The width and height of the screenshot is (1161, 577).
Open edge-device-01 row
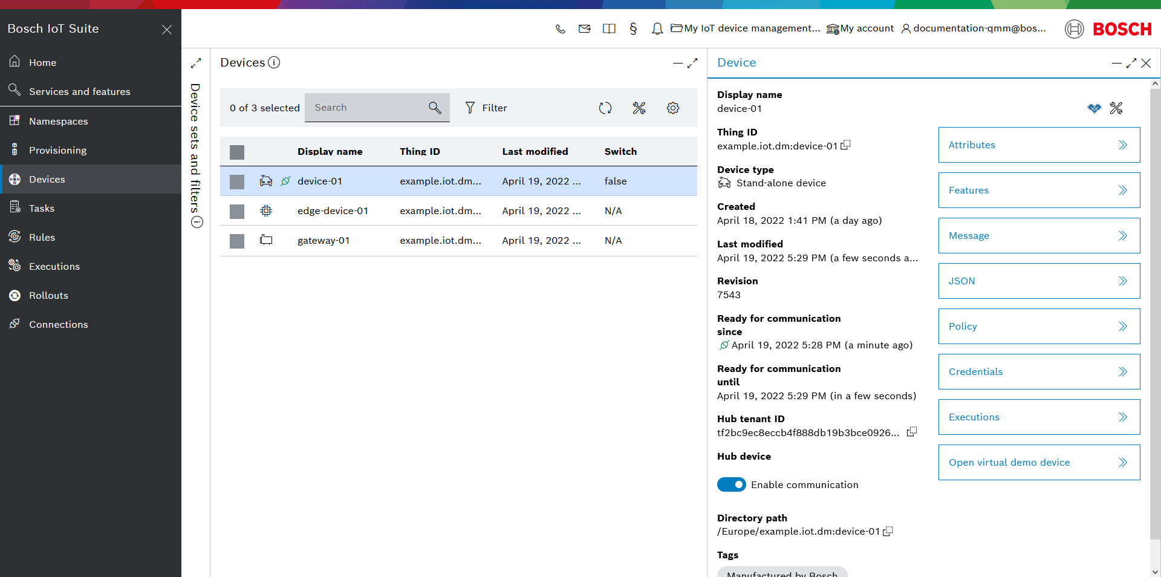pos(458,210)
